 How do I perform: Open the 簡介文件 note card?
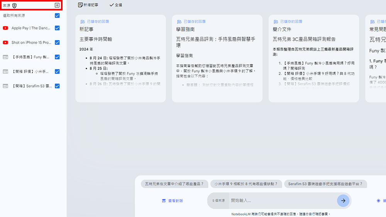(x=313, y=58)
